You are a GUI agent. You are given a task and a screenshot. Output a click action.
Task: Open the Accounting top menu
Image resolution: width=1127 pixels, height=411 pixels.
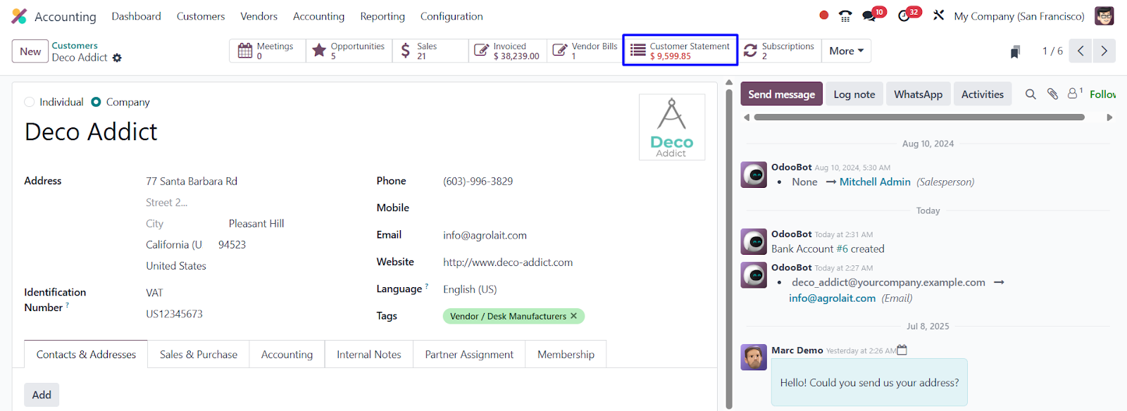[x=318, y=16]
